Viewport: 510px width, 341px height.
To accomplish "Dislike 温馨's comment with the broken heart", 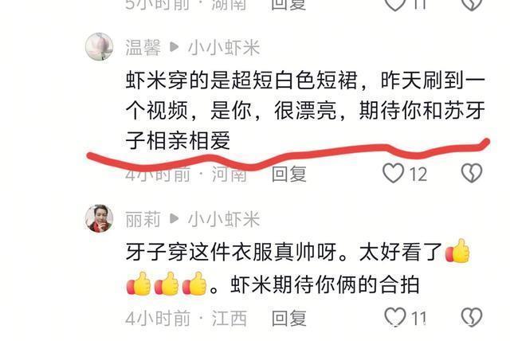I will (x=472, y=173).
